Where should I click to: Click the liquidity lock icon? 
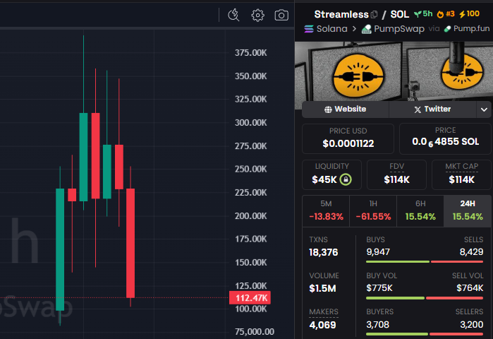pos(346,179)
